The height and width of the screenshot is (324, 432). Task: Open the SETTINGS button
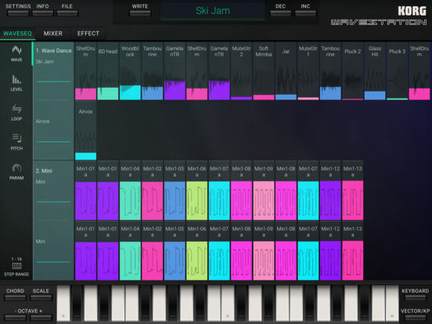click(18, 9)
